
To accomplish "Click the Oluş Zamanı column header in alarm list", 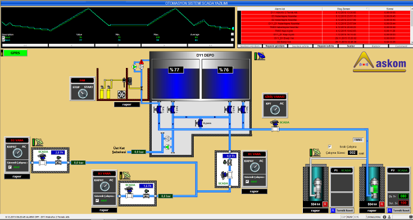I will point(346,8).
